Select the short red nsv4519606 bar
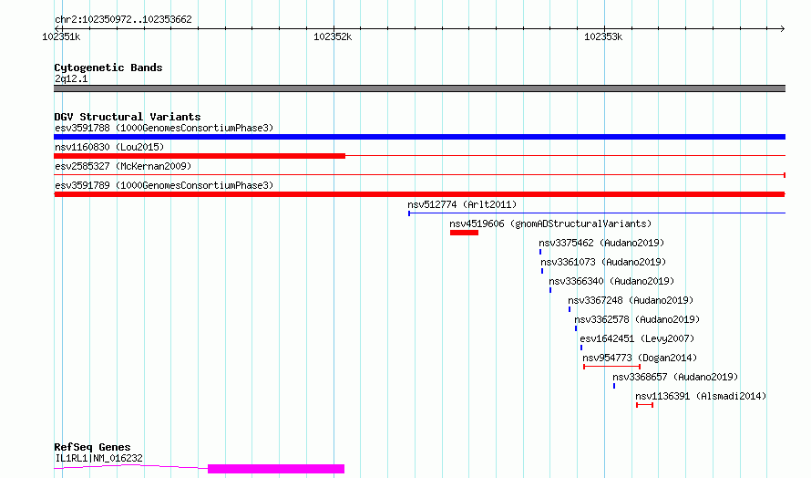Image resolution: width=811 pixels, height=478 pixels. pos(465,233)
